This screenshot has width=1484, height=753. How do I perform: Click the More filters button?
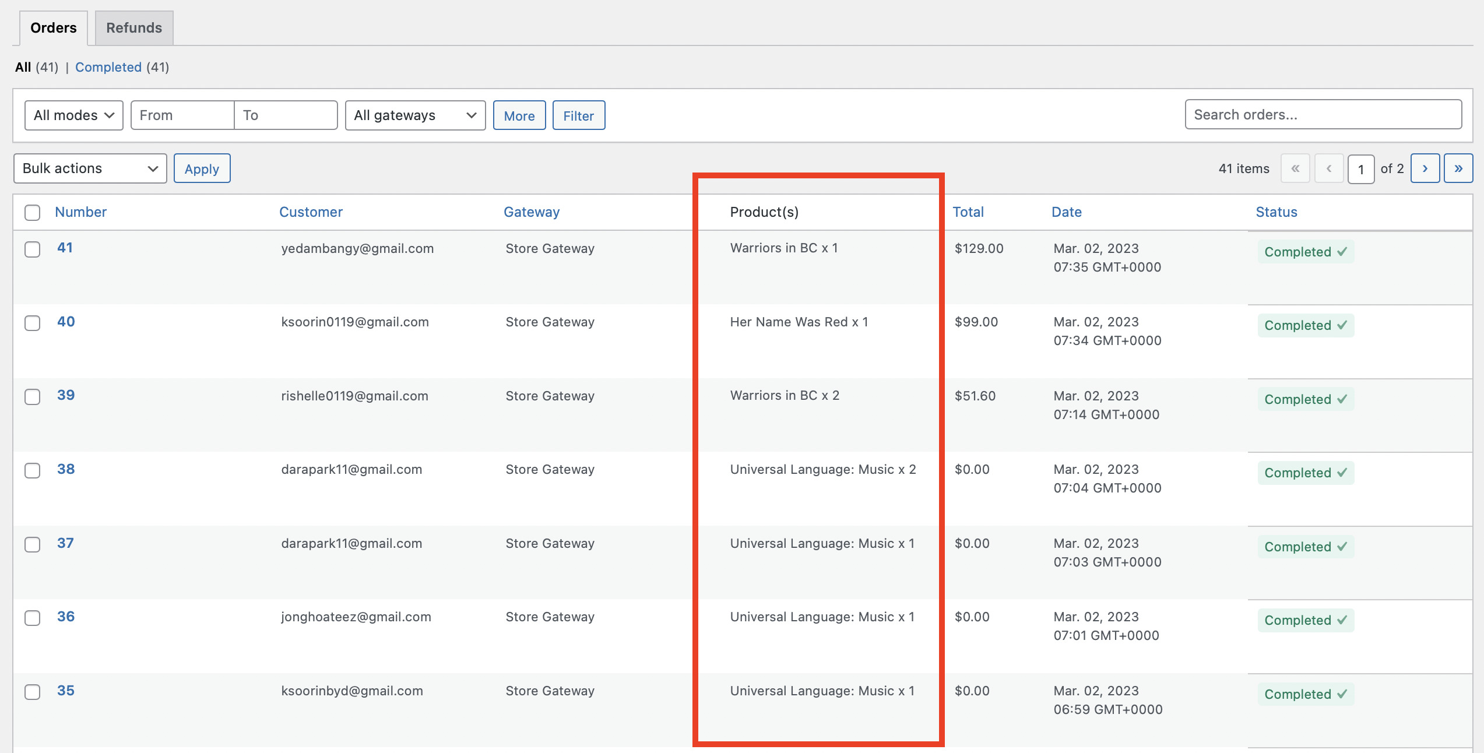pos(519,115)
